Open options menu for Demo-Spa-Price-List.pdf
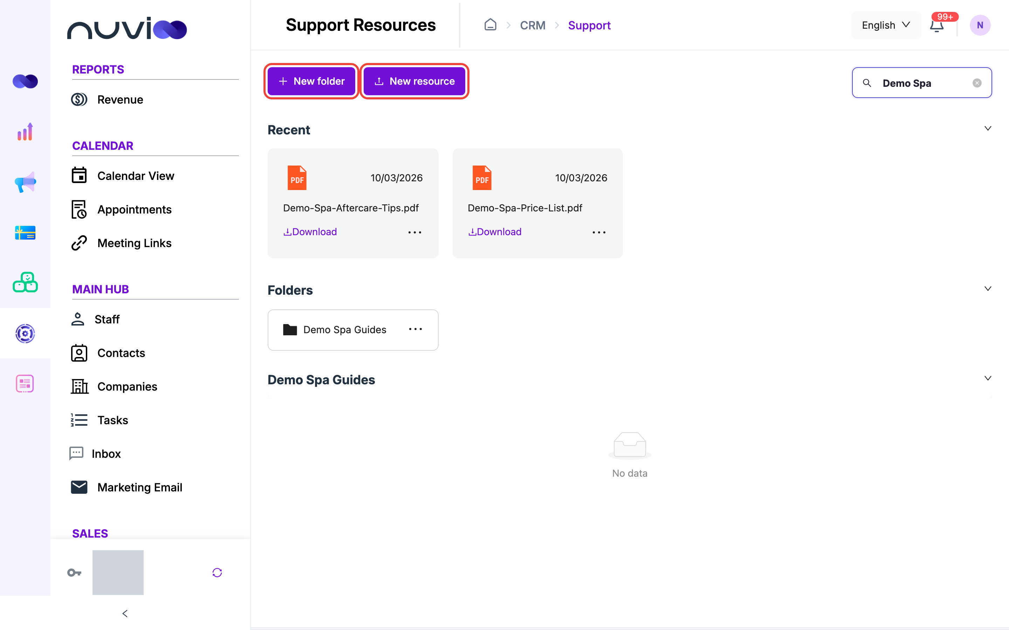The height and width of the screenshot is (630, 1009). click(599, 232)
